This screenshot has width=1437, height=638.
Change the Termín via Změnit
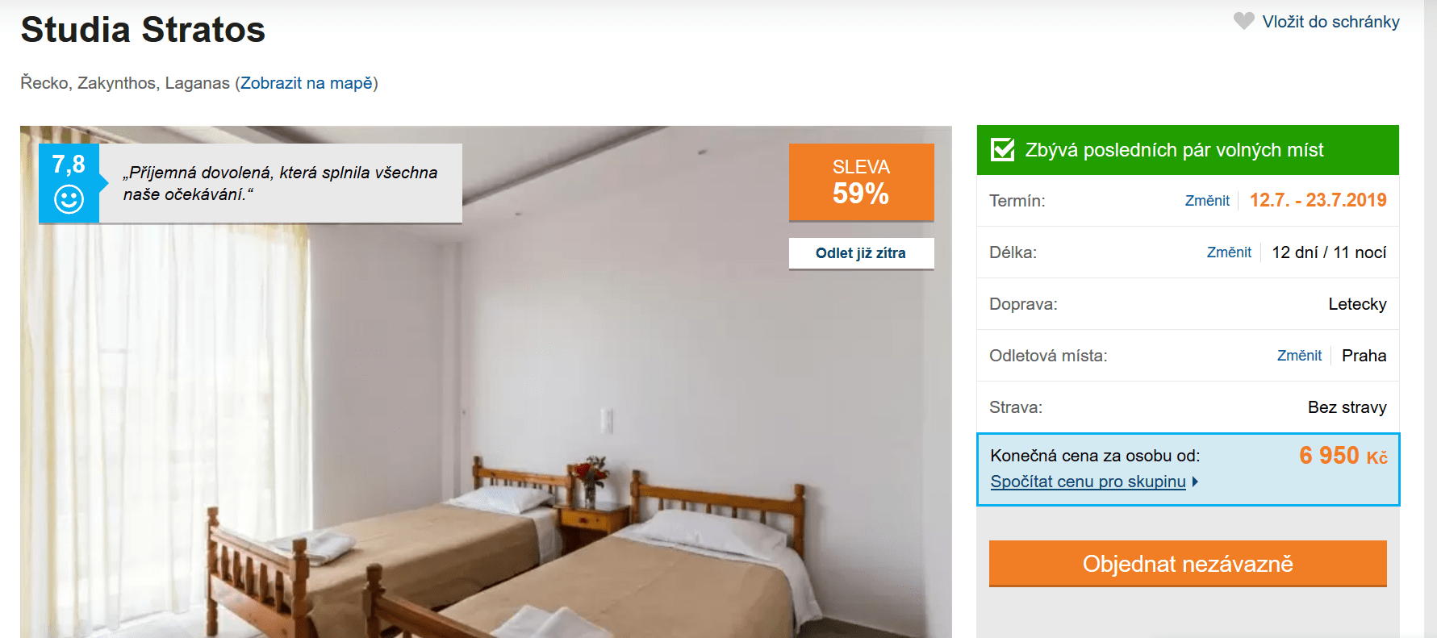(x=1207, y=201)
